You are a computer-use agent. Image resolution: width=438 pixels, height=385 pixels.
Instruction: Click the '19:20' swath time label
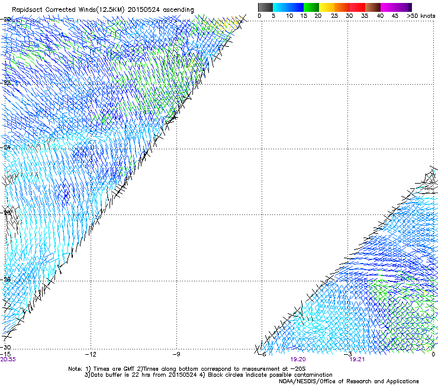click(298, 360)
